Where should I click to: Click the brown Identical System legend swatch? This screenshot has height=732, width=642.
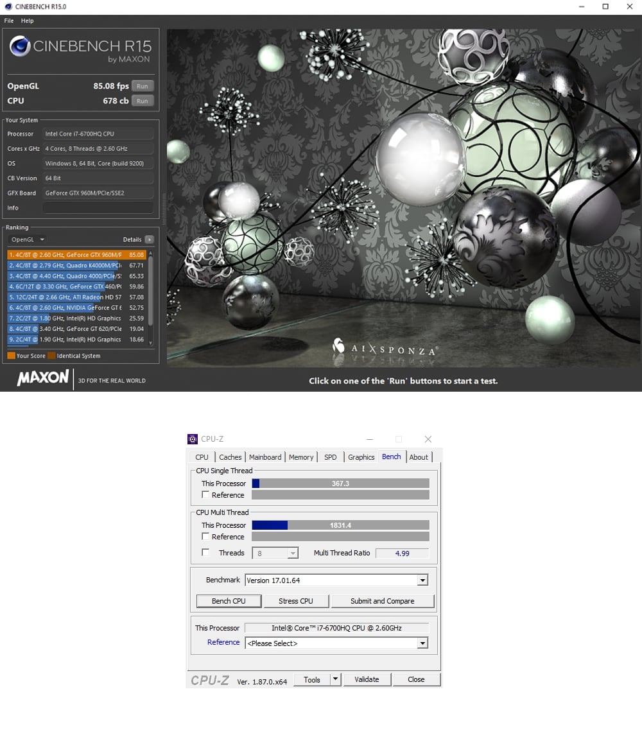[51, 356]
